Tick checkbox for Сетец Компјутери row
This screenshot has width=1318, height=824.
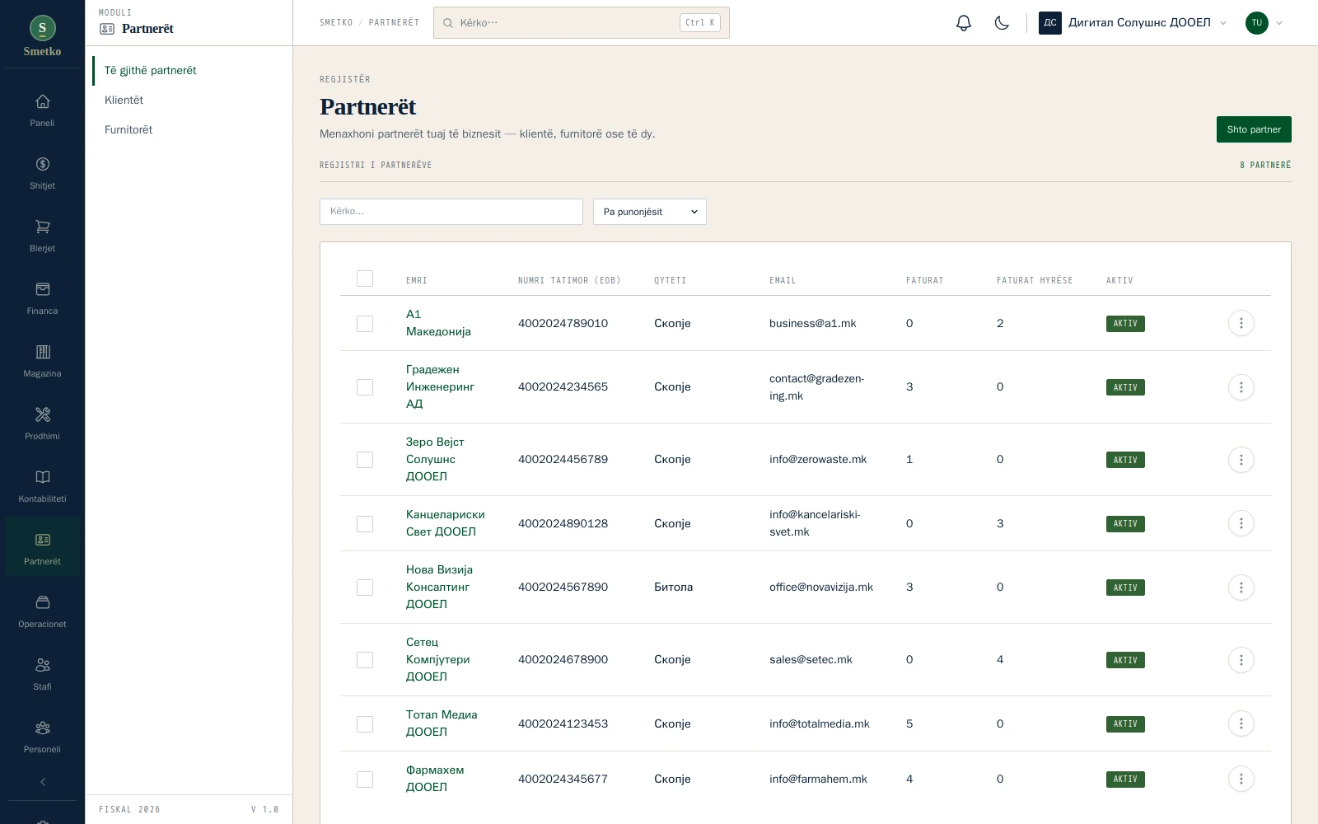click(x=365, y=660)
